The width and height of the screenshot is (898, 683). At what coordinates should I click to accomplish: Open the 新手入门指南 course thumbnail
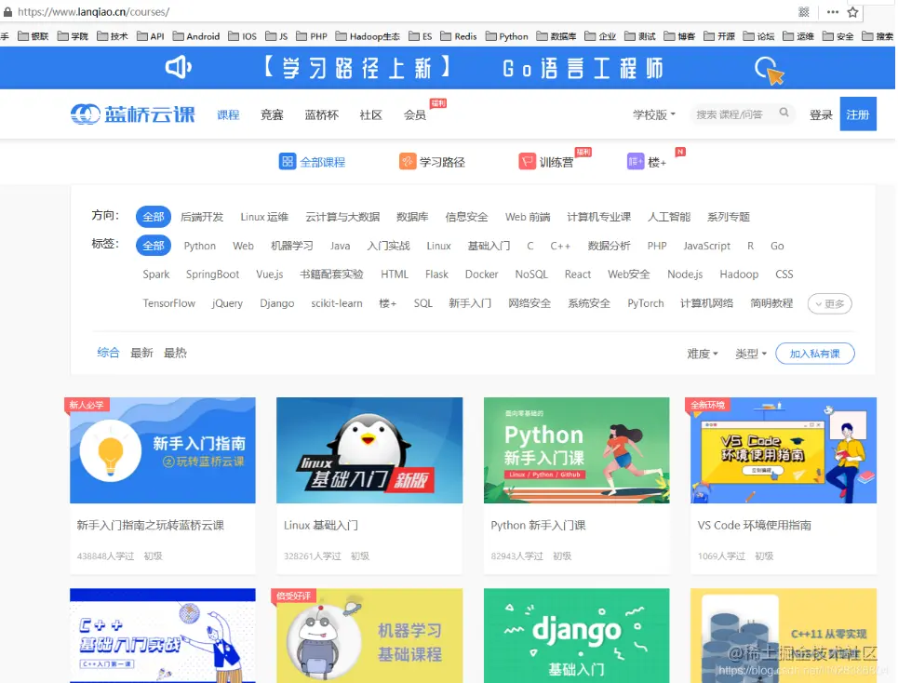coord(163,450)
